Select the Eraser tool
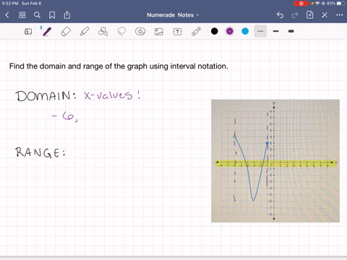347x260 pixels. 66,32
